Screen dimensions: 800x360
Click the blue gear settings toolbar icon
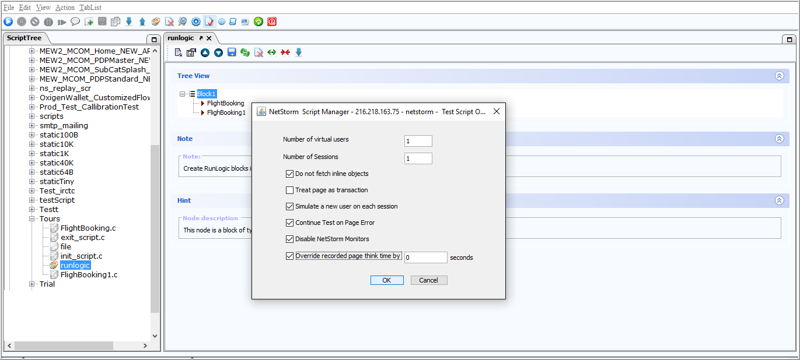pyautogui.click(x=196, y=22)
